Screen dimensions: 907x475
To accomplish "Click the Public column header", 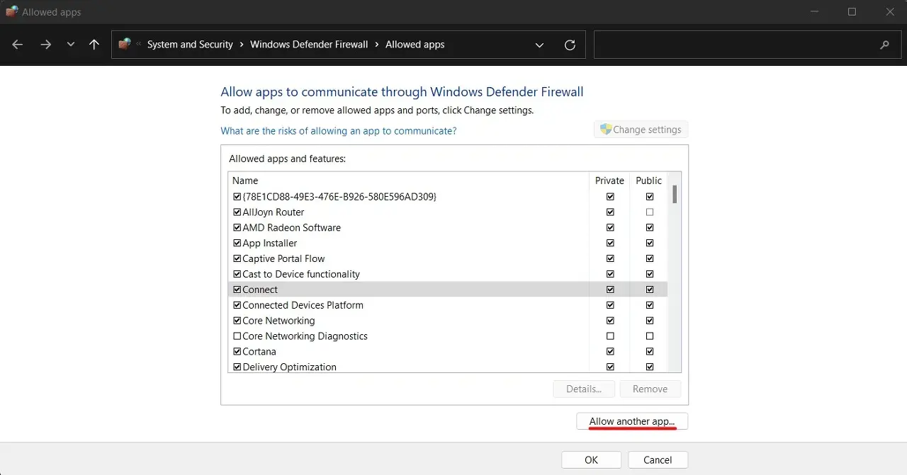I will [649, 181].
